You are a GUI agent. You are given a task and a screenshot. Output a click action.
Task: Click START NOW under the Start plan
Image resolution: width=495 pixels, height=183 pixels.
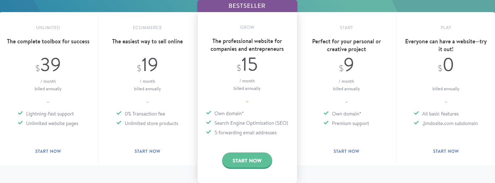pyautogui.click(x=346, y=151)
